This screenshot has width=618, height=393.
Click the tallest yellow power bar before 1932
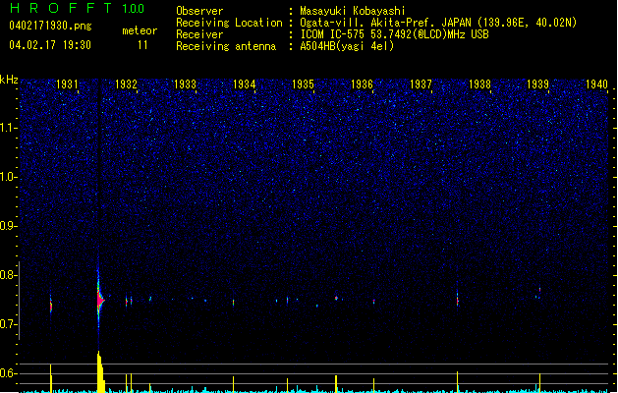(100, 371)
